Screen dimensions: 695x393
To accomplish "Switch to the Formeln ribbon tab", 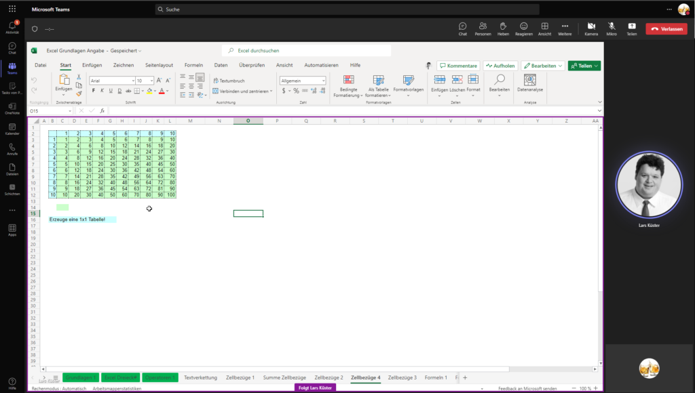I will (193, 65).
